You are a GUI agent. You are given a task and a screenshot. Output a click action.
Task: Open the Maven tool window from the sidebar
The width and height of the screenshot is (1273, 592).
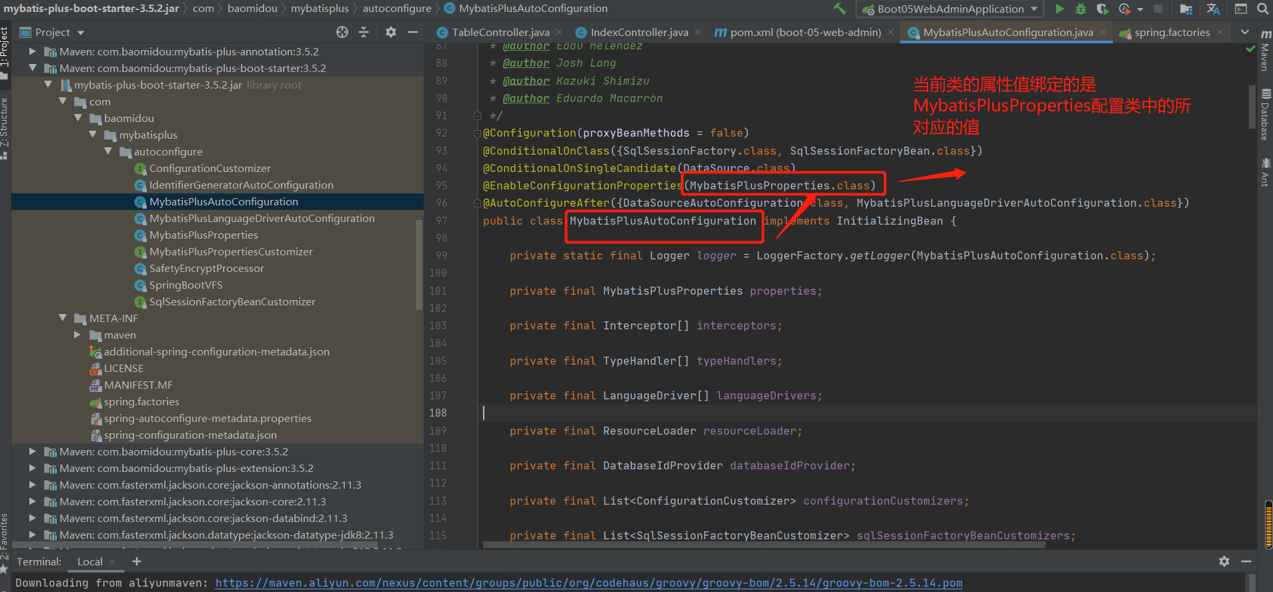click(x=1265, y=51)
